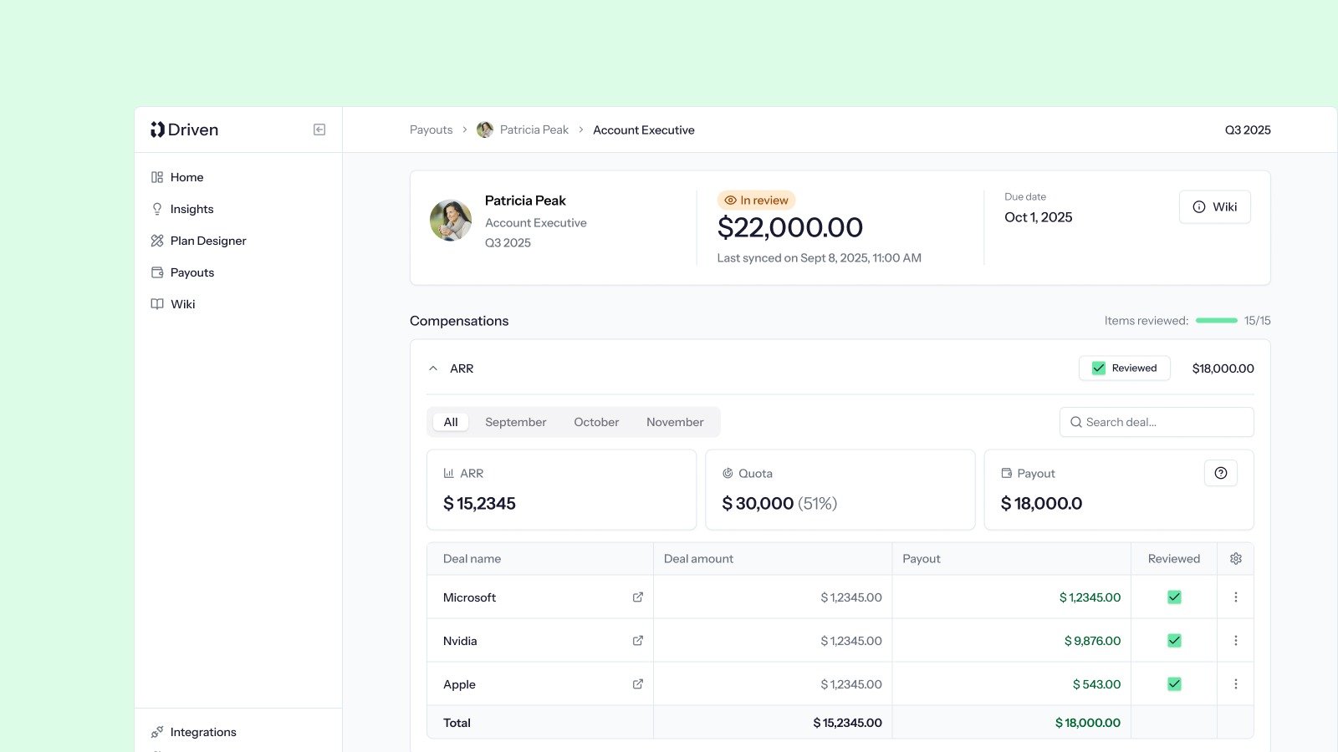This screenshot has height=752, width=1338.
Task: Open the Plan Designer from the sidebar
Action: tap(207, 241)
